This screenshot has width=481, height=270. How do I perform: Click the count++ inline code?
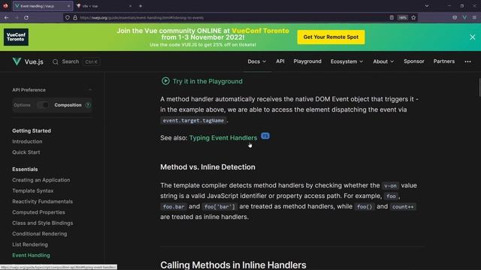[403, 207]
